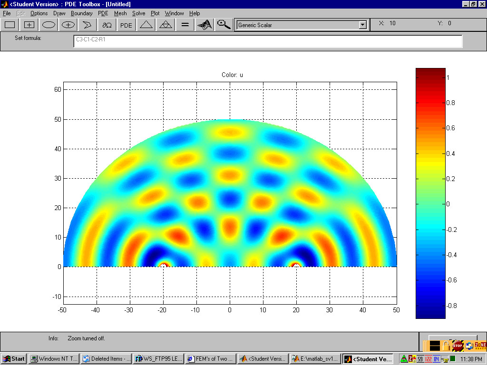Refine the mesh with nested triangle icon
Screen dimensions: 487x365
pyautogui.click(x=166, y=25)
